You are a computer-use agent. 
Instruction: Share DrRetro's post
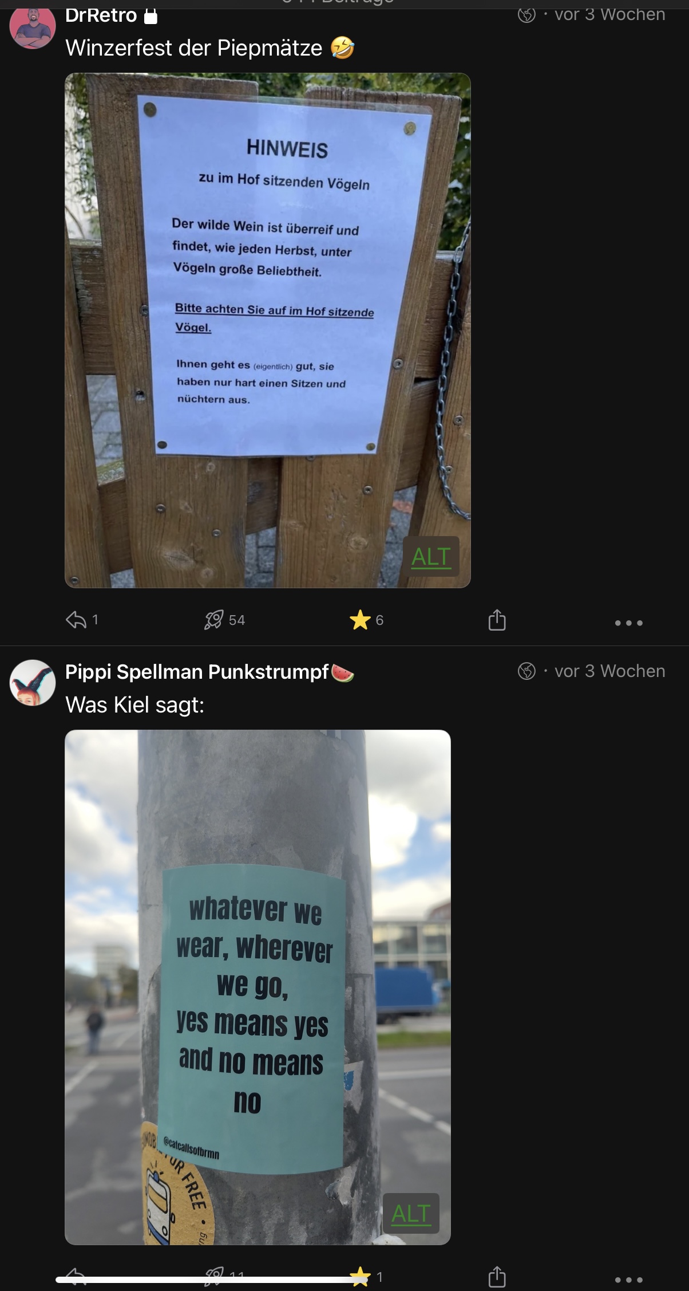(497, 620)
